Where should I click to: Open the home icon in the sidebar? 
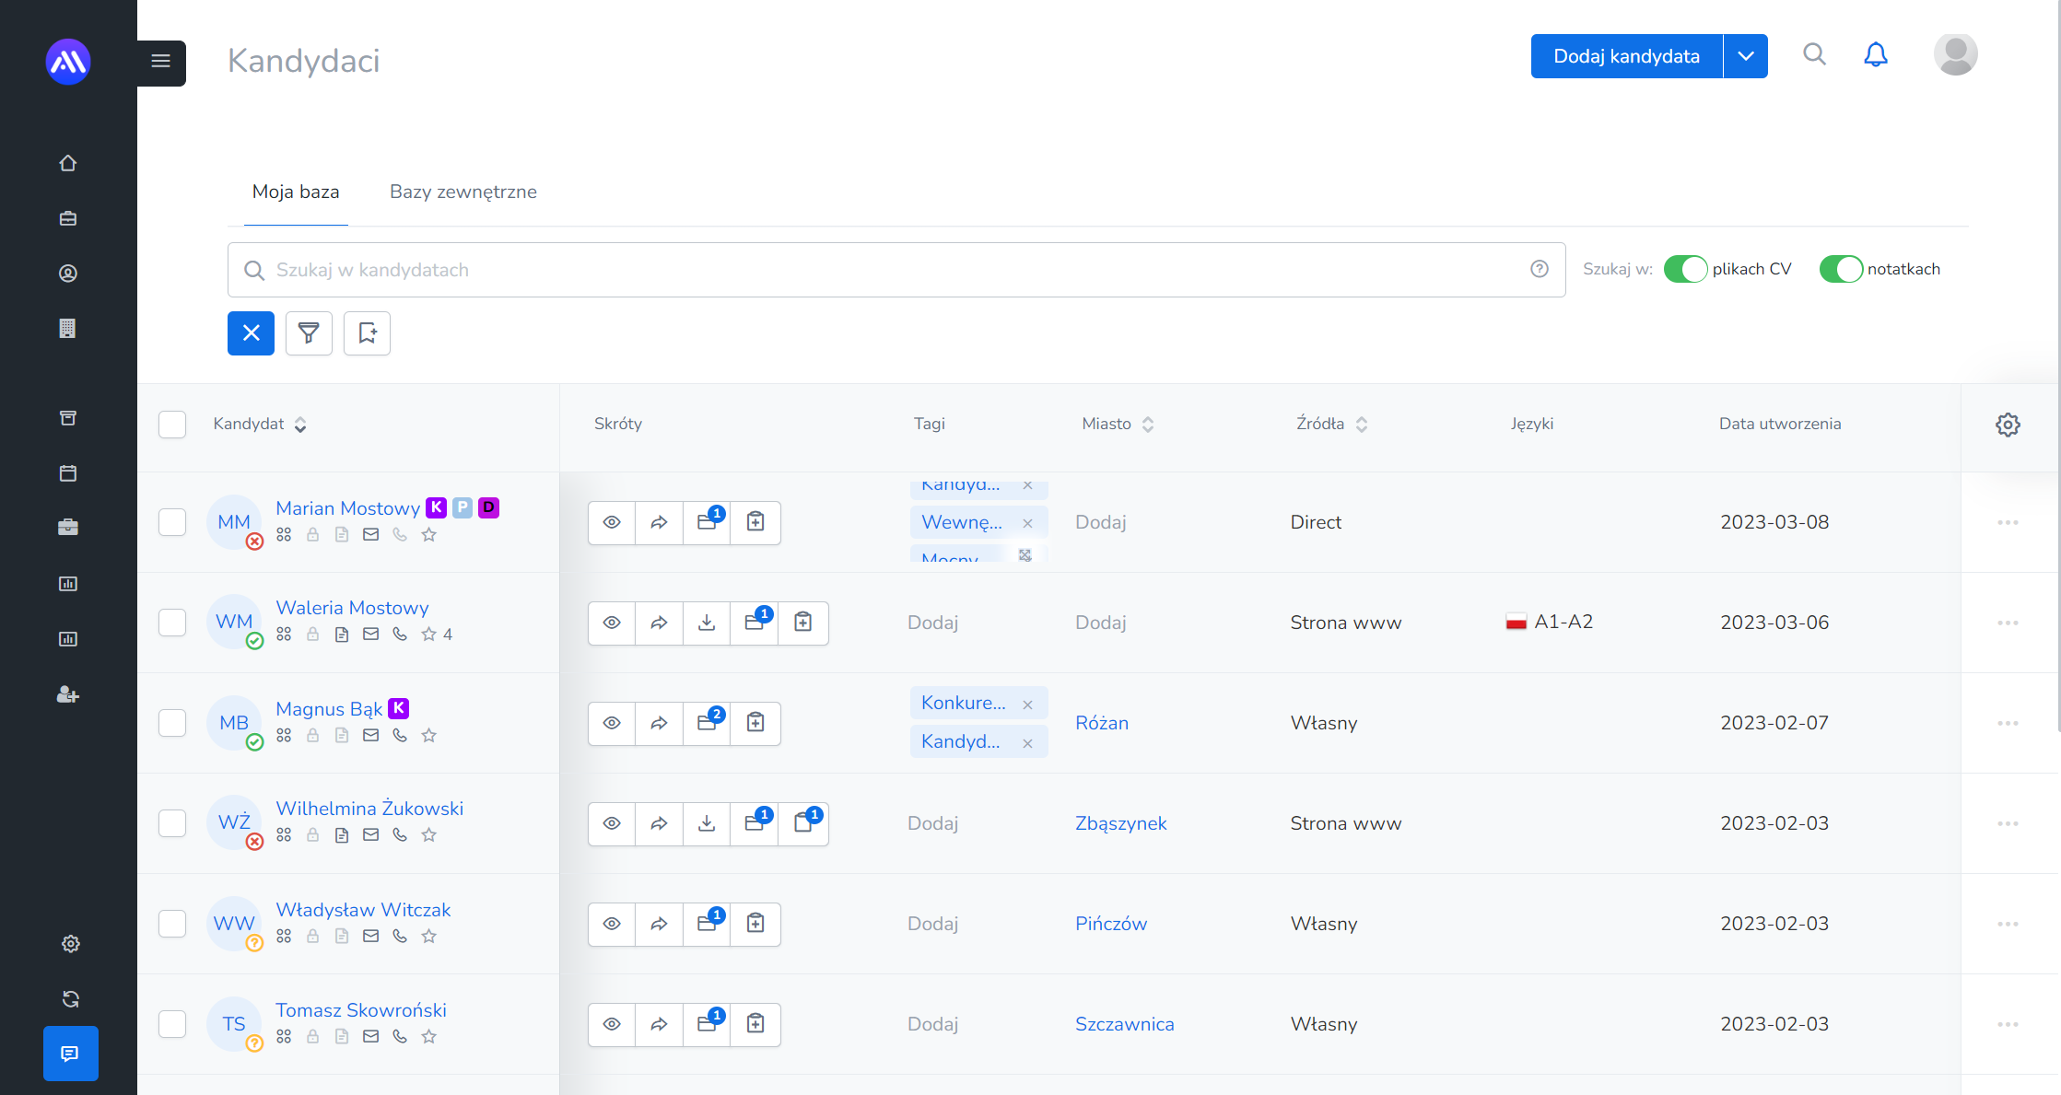coord(68,162)
